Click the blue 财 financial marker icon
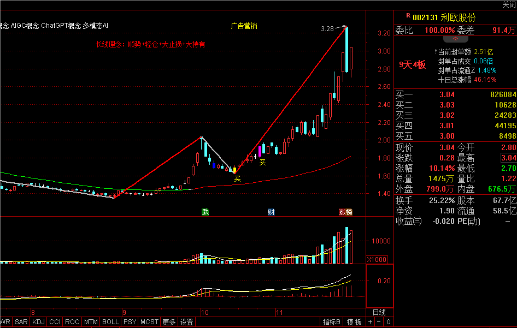The height and width of the screenshot is (328, 517). tap(271, 212)
